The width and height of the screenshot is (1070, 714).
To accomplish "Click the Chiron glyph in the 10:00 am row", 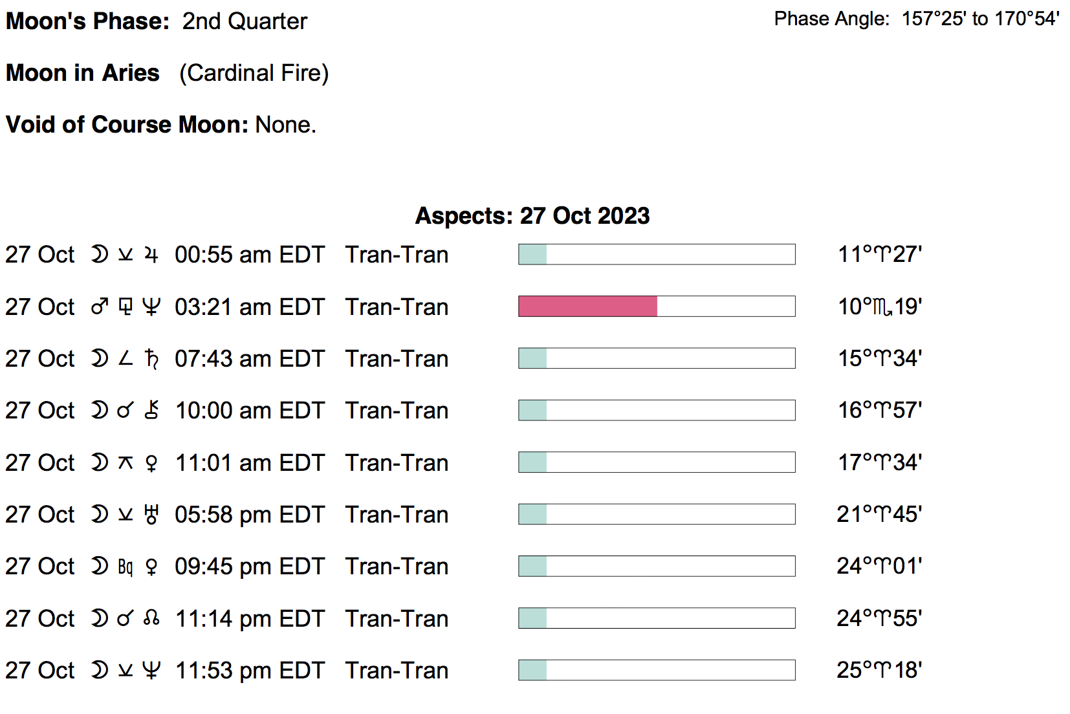I will coord(151,410).
